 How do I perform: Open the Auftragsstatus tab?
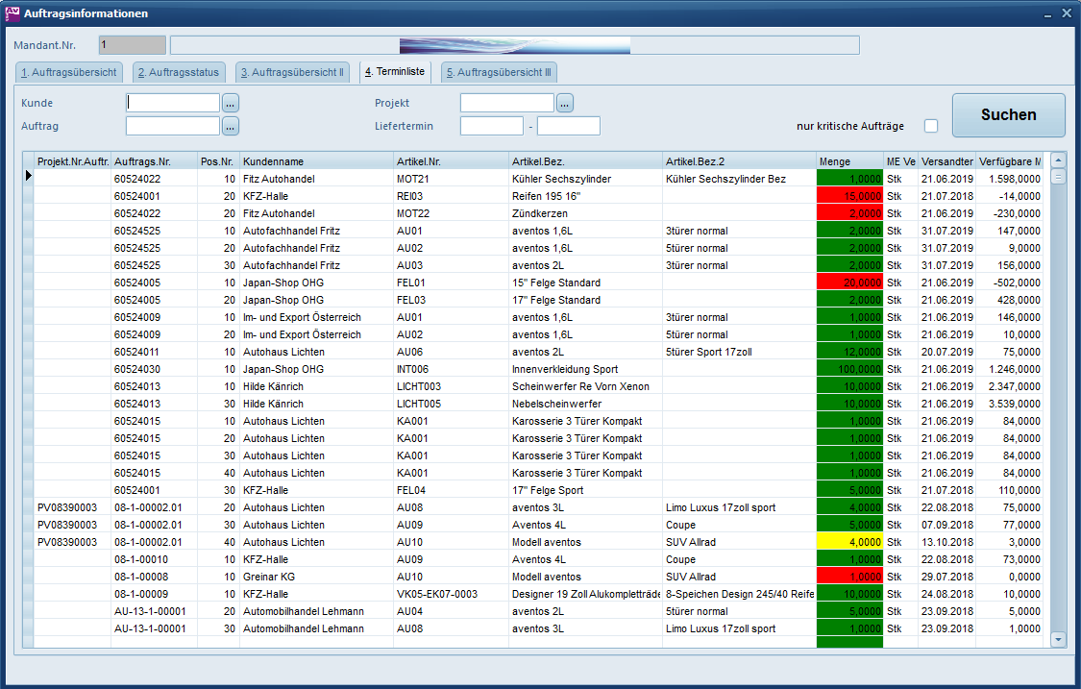coord(179,72)
